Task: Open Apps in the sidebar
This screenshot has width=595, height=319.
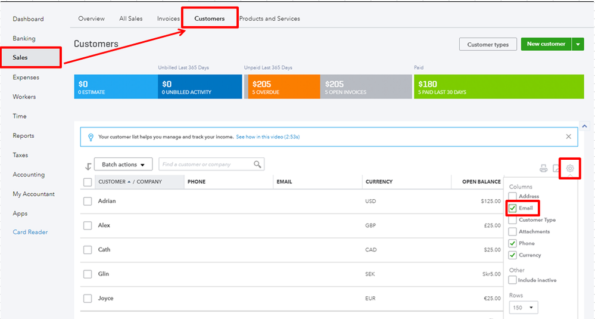Action: 20,213
